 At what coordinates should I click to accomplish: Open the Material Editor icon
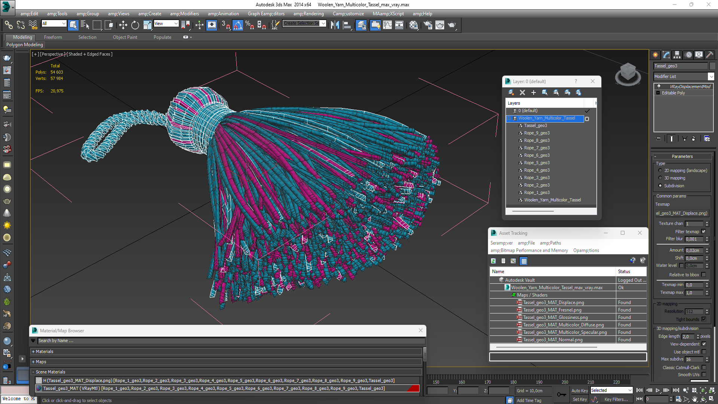pyautogui.click(x=414, y=25)
